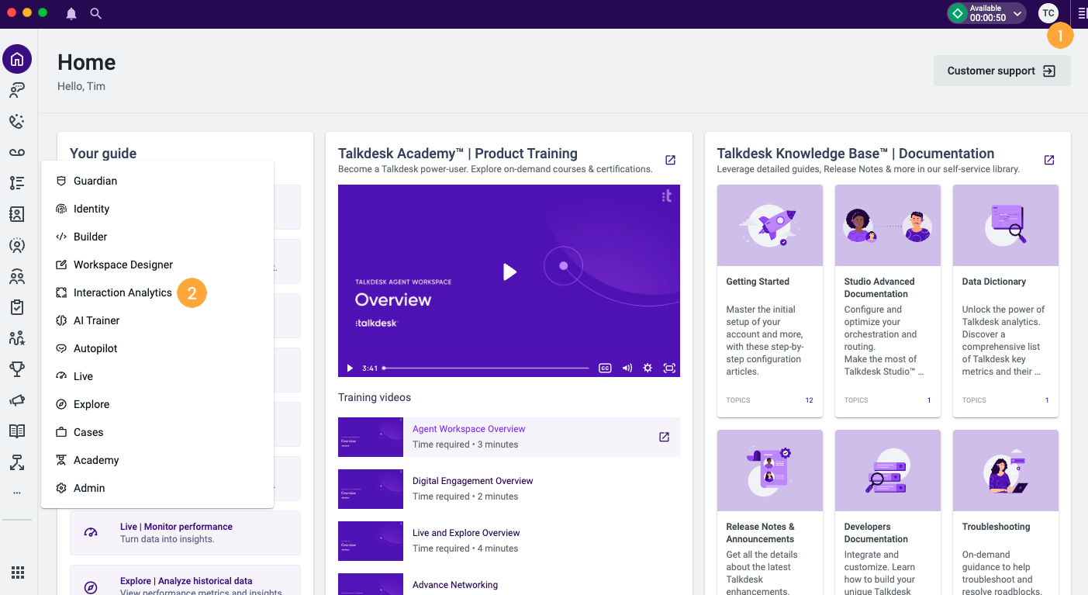Open the TC user avatar menu
This screenshot has height=595, width=1088.
pyautogui.click(x=1048, y=13)
